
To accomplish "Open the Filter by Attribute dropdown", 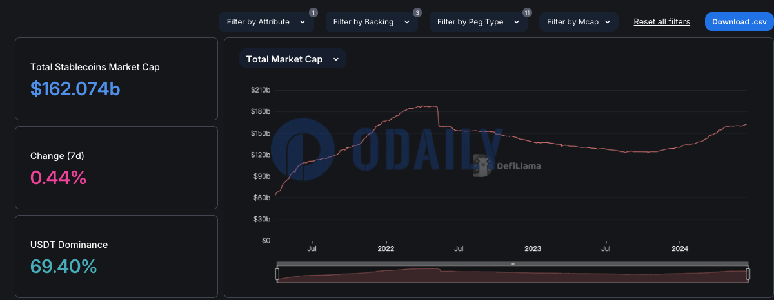I will [x=266, y=21].
